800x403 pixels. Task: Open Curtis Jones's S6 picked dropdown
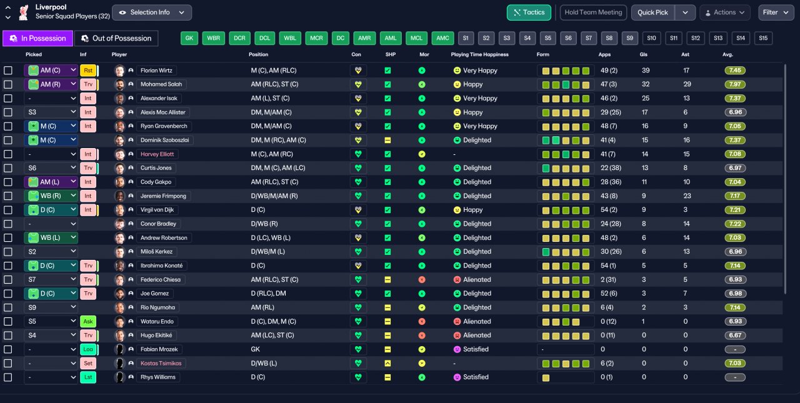coord(51,168)
